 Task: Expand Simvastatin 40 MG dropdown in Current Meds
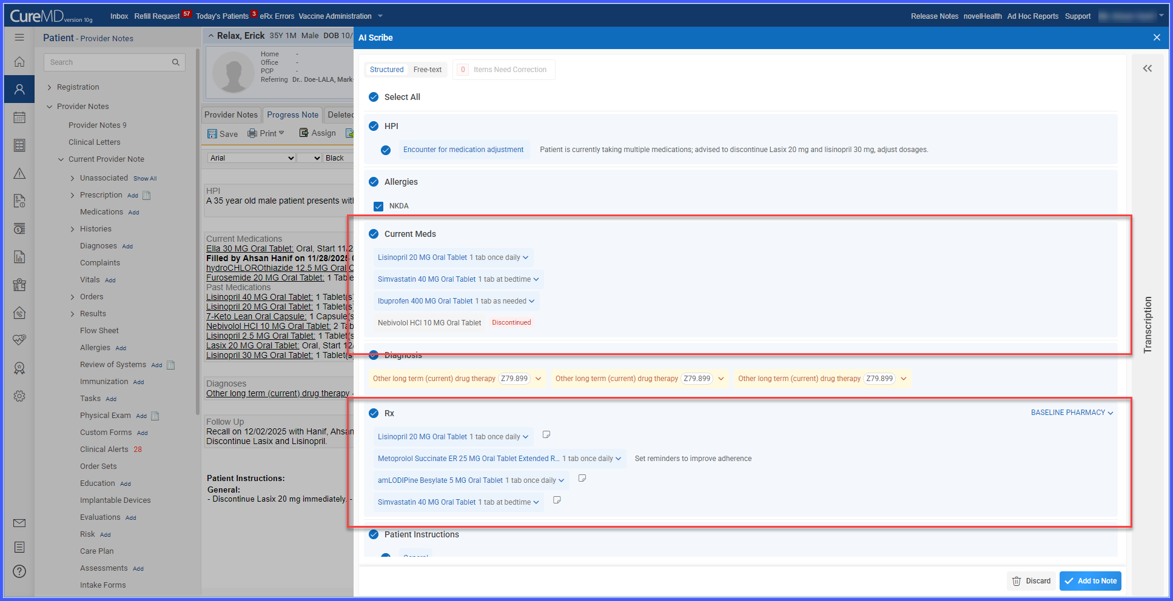(x=536, y=279)
